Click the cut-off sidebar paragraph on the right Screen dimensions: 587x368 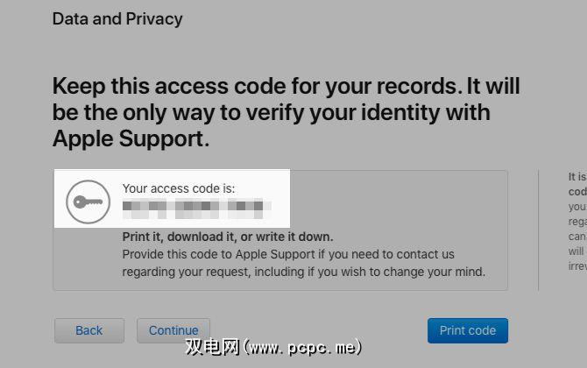(577, 230)
